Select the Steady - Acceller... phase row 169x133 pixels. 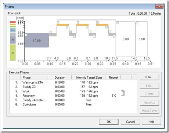pyautogui.click(x=73, y=100)
